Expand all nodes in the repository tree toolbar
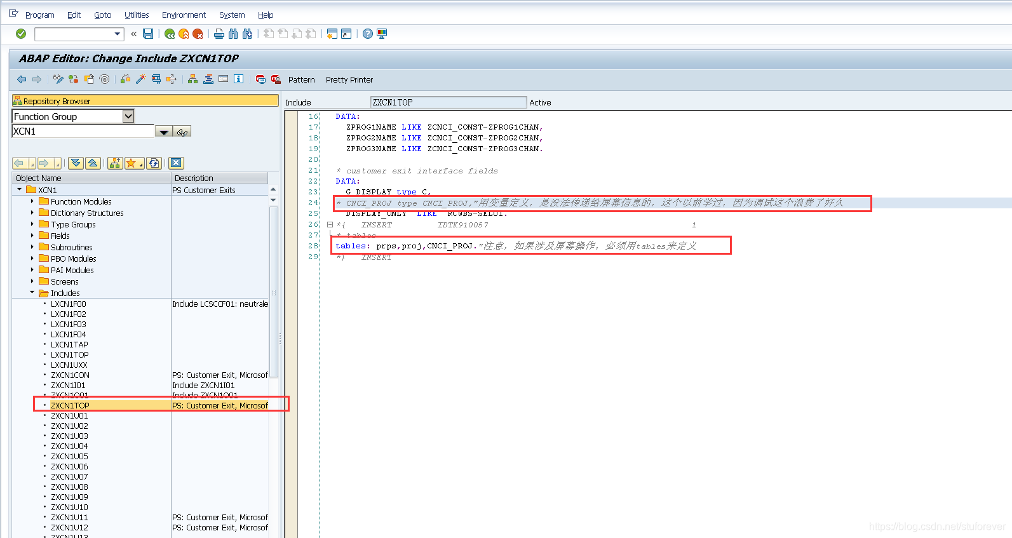 [x=76, y=163]
